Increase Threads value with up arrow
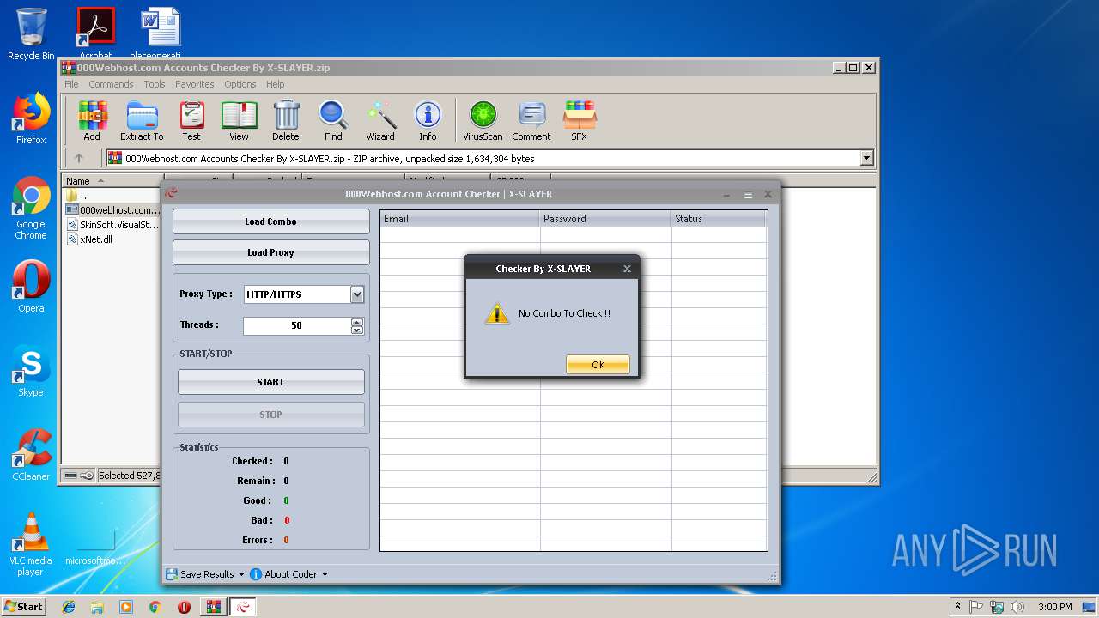 click(x=357, y=322)
